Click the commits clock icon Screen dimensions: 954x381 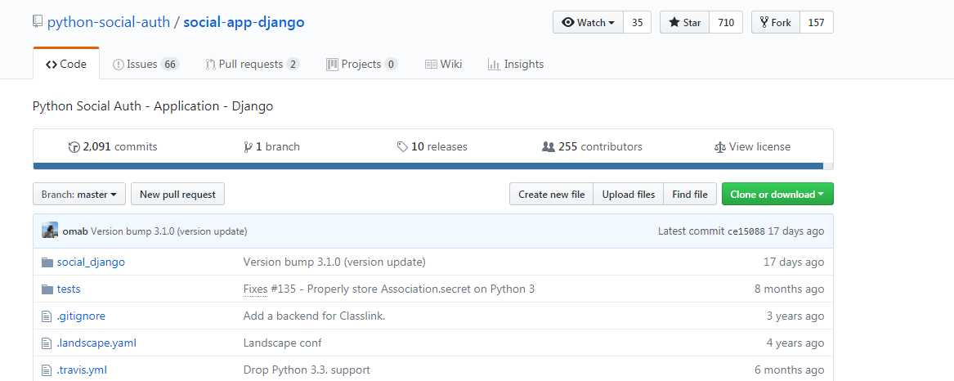click(x=74, y=146)
